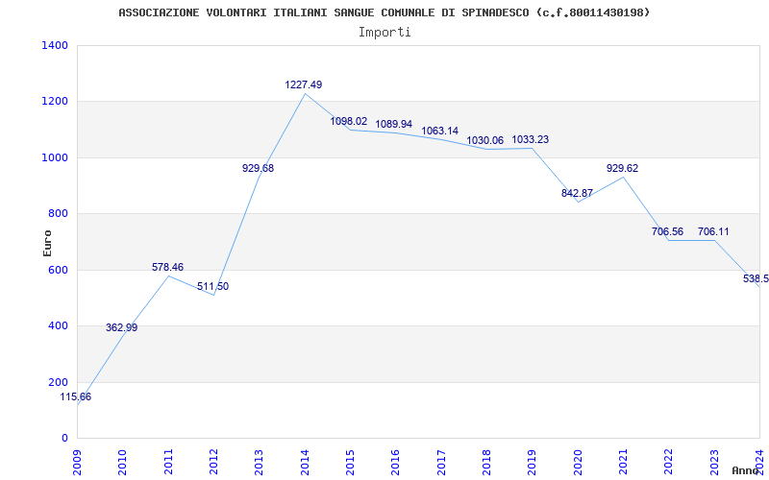Click the 929.68 data label
769x480 pixels.
(x=258, y=169)
